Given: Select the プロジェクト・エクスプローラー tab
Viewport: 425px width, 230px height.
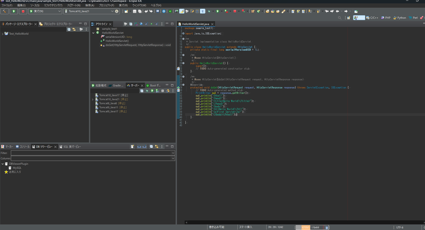Looking at the screenshot, I should [x=56, y=24].
